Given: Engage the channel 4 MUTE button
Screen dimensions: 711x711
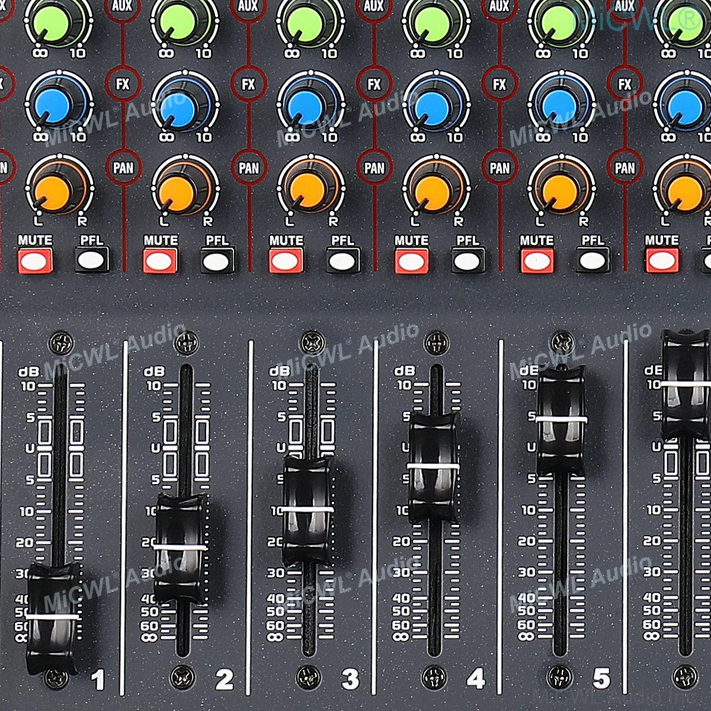Looking at the screenshot, I should [412, 260].
